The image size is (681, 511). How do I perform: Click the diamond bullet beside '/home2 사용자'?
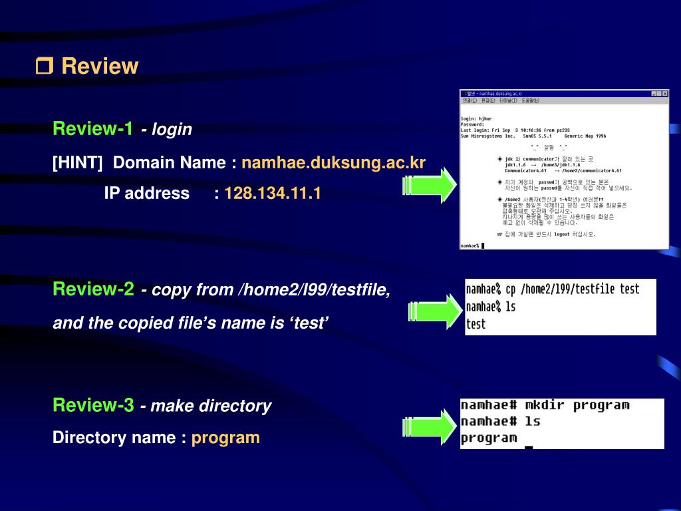(500, 200)
